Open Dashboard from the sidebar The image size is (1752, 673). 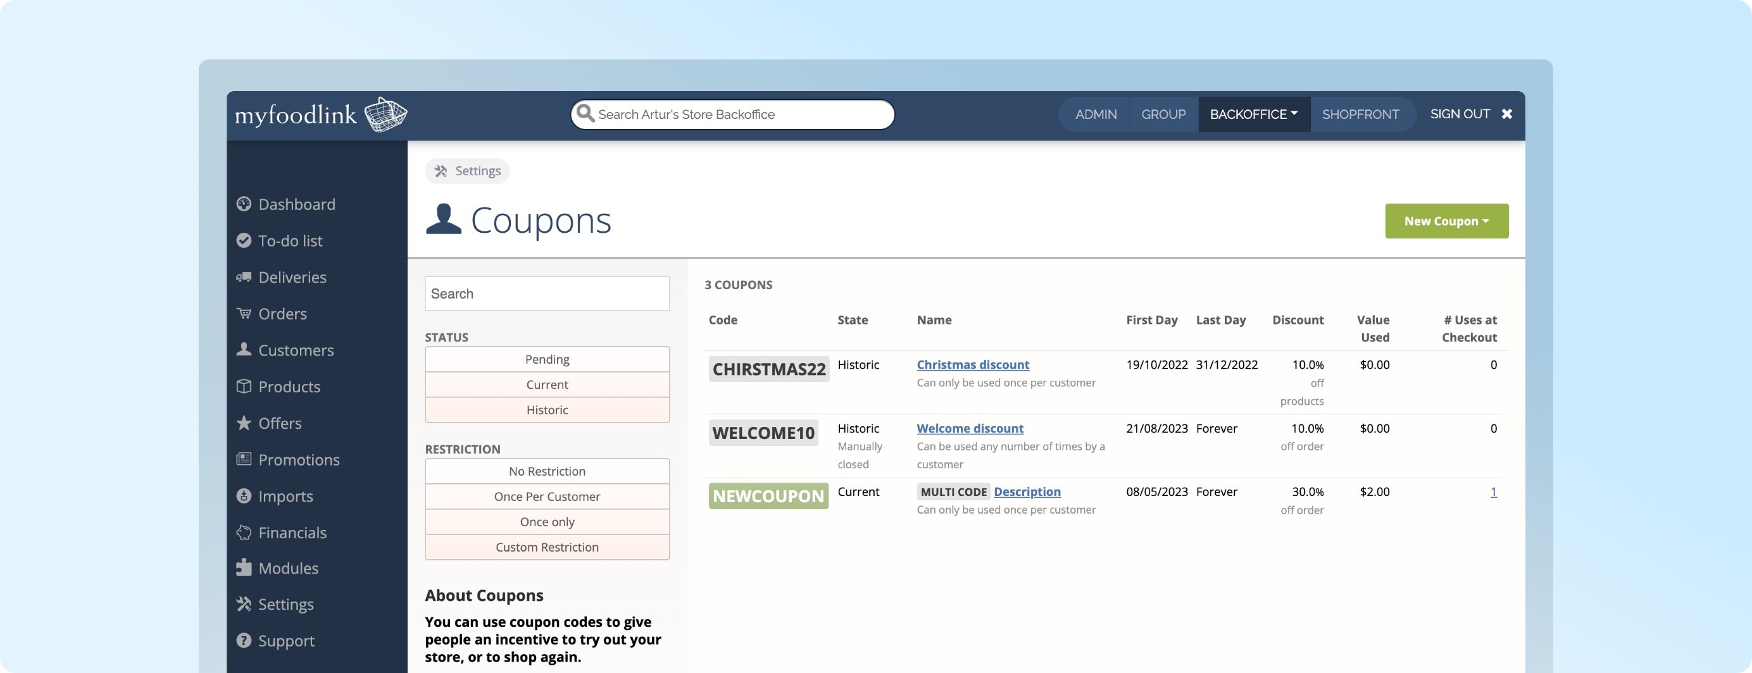[296, 204]
